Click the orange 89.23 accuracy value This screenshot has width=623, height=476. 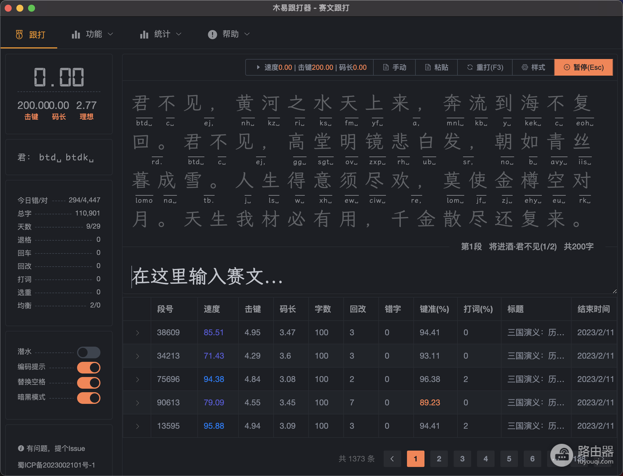pyautogui.click(x=430, y=403)
